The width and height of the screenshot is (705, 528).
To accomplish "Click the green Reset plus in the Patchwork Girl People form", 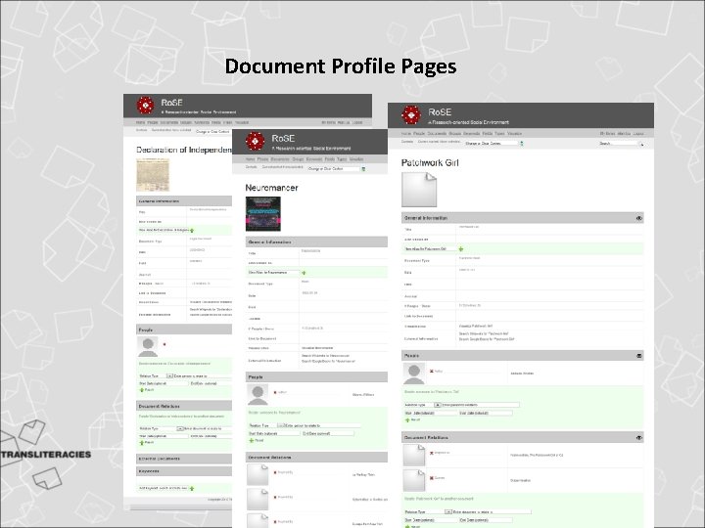I will tap(407, 419).
